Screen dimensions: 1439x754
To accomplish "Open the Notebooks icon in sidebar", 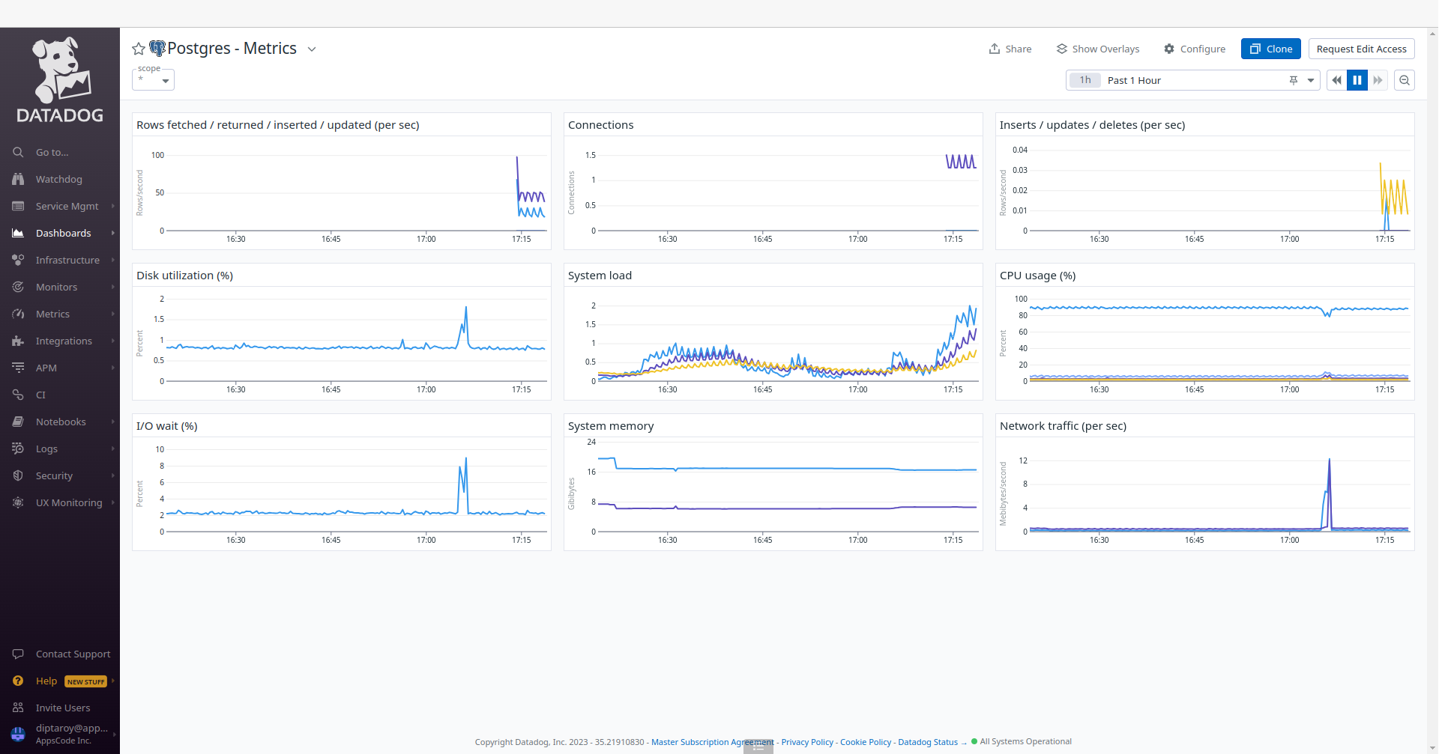I will tap(18, 422).
